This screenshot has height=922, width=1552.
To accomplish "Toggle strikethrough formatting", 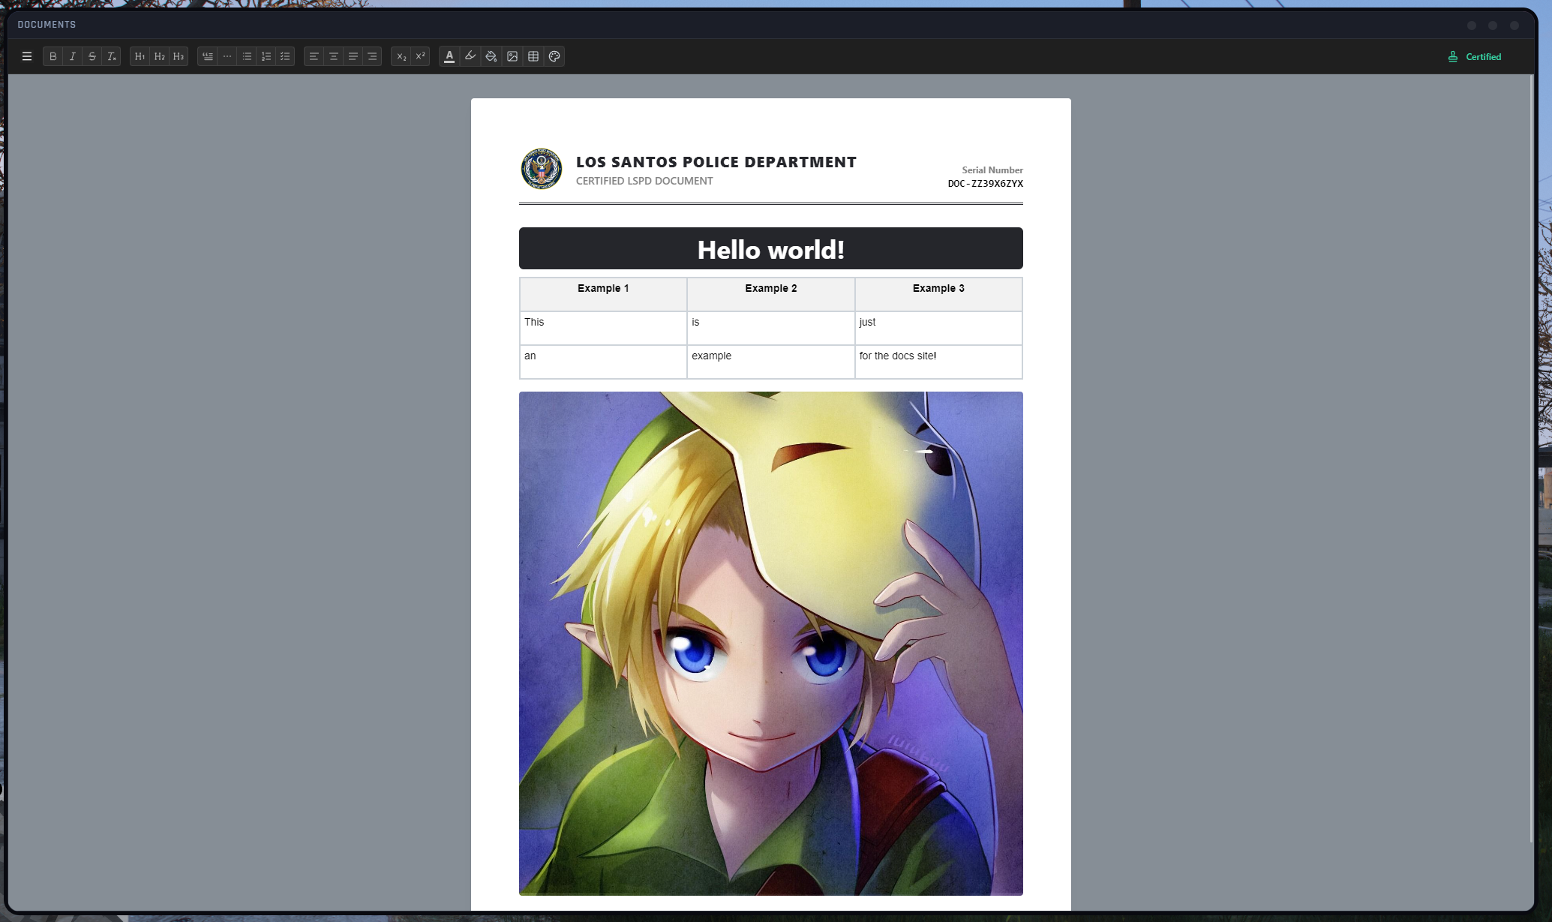I will point(92,56).
